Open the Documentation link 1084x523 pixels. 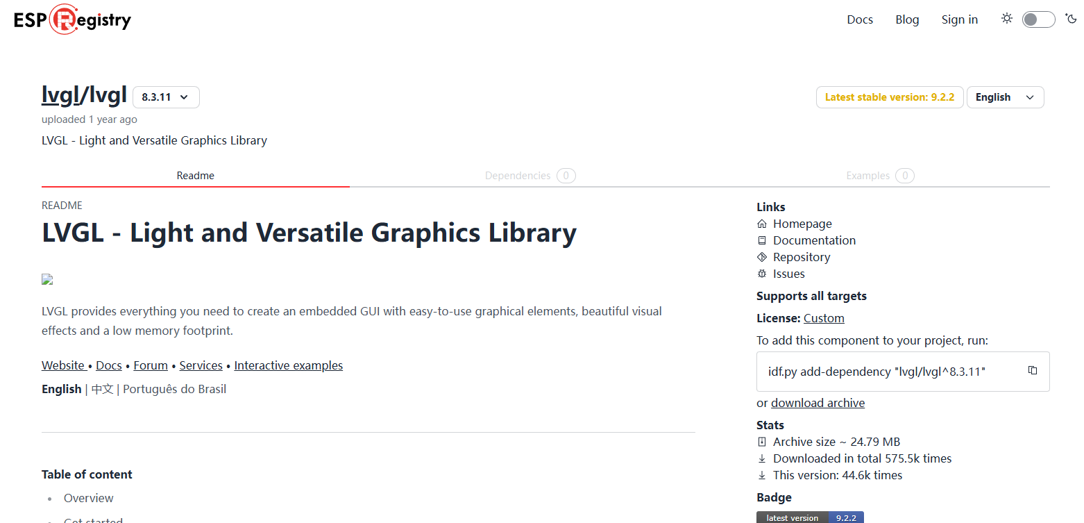tap(815, 240)
